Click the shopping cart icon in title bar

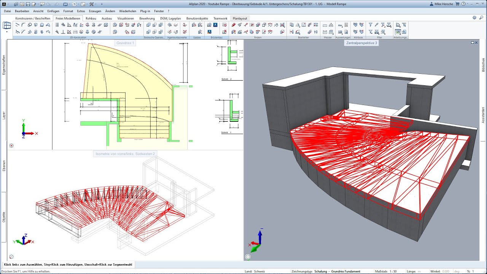click(457, 4)
